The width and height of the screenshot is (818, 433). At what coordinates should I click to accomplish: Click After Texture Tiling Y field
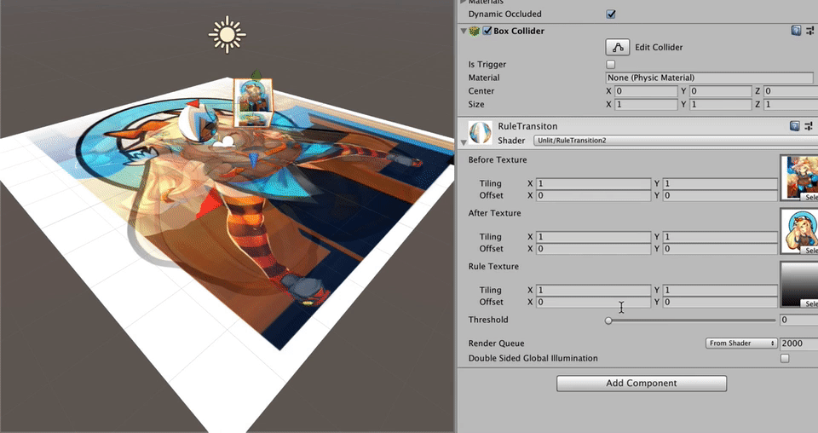point(721,237)
